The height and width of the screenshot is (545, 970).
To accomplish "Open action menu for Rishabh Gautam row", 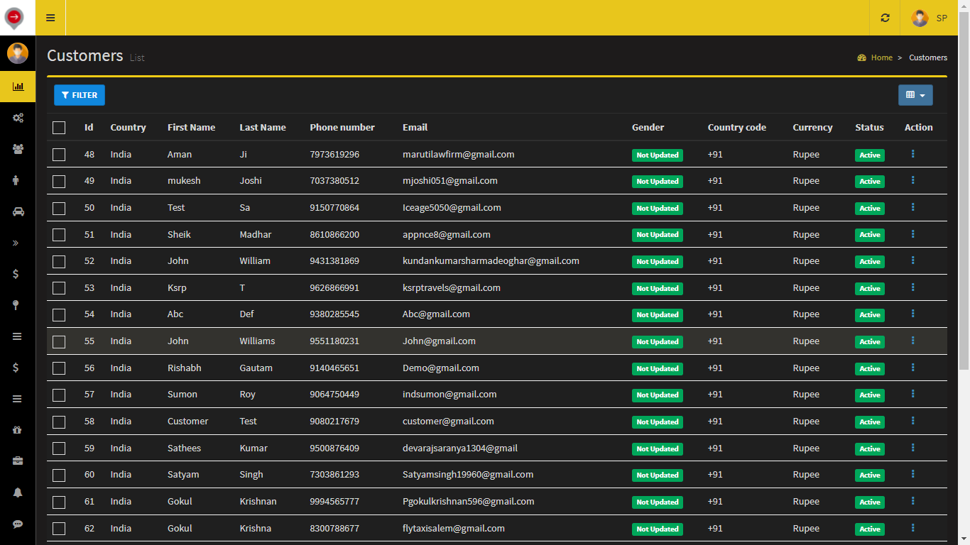I will tap(912, 368).
